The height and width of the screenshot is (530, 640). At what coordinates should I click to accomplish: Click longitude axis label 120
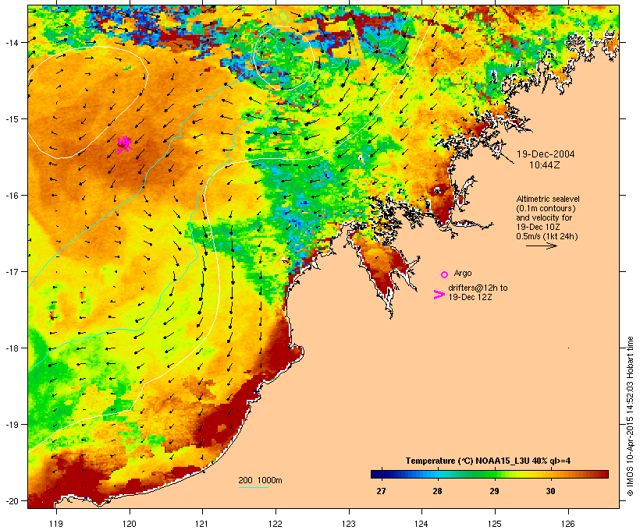point(130,524)
